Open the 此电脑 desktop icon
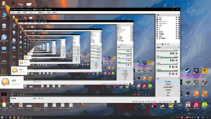The height and width of the screenshot is (119, 211). tap(4, 16)
